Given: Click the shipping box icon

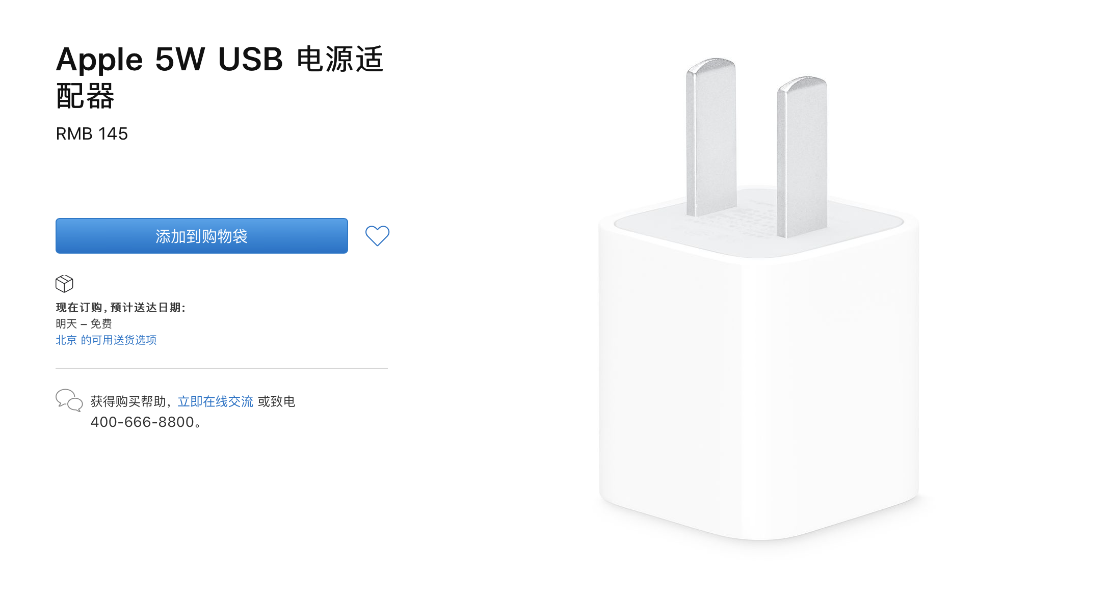Looking at the screenshot, I should [64, 283].
